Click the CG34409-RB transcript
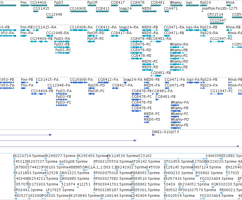Viewport: 242px width, 200px height. pos(39,42)
